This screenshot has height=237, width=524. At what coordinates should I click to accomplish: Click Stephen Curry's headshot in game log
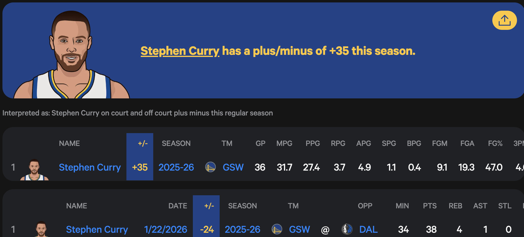(41, 229)
